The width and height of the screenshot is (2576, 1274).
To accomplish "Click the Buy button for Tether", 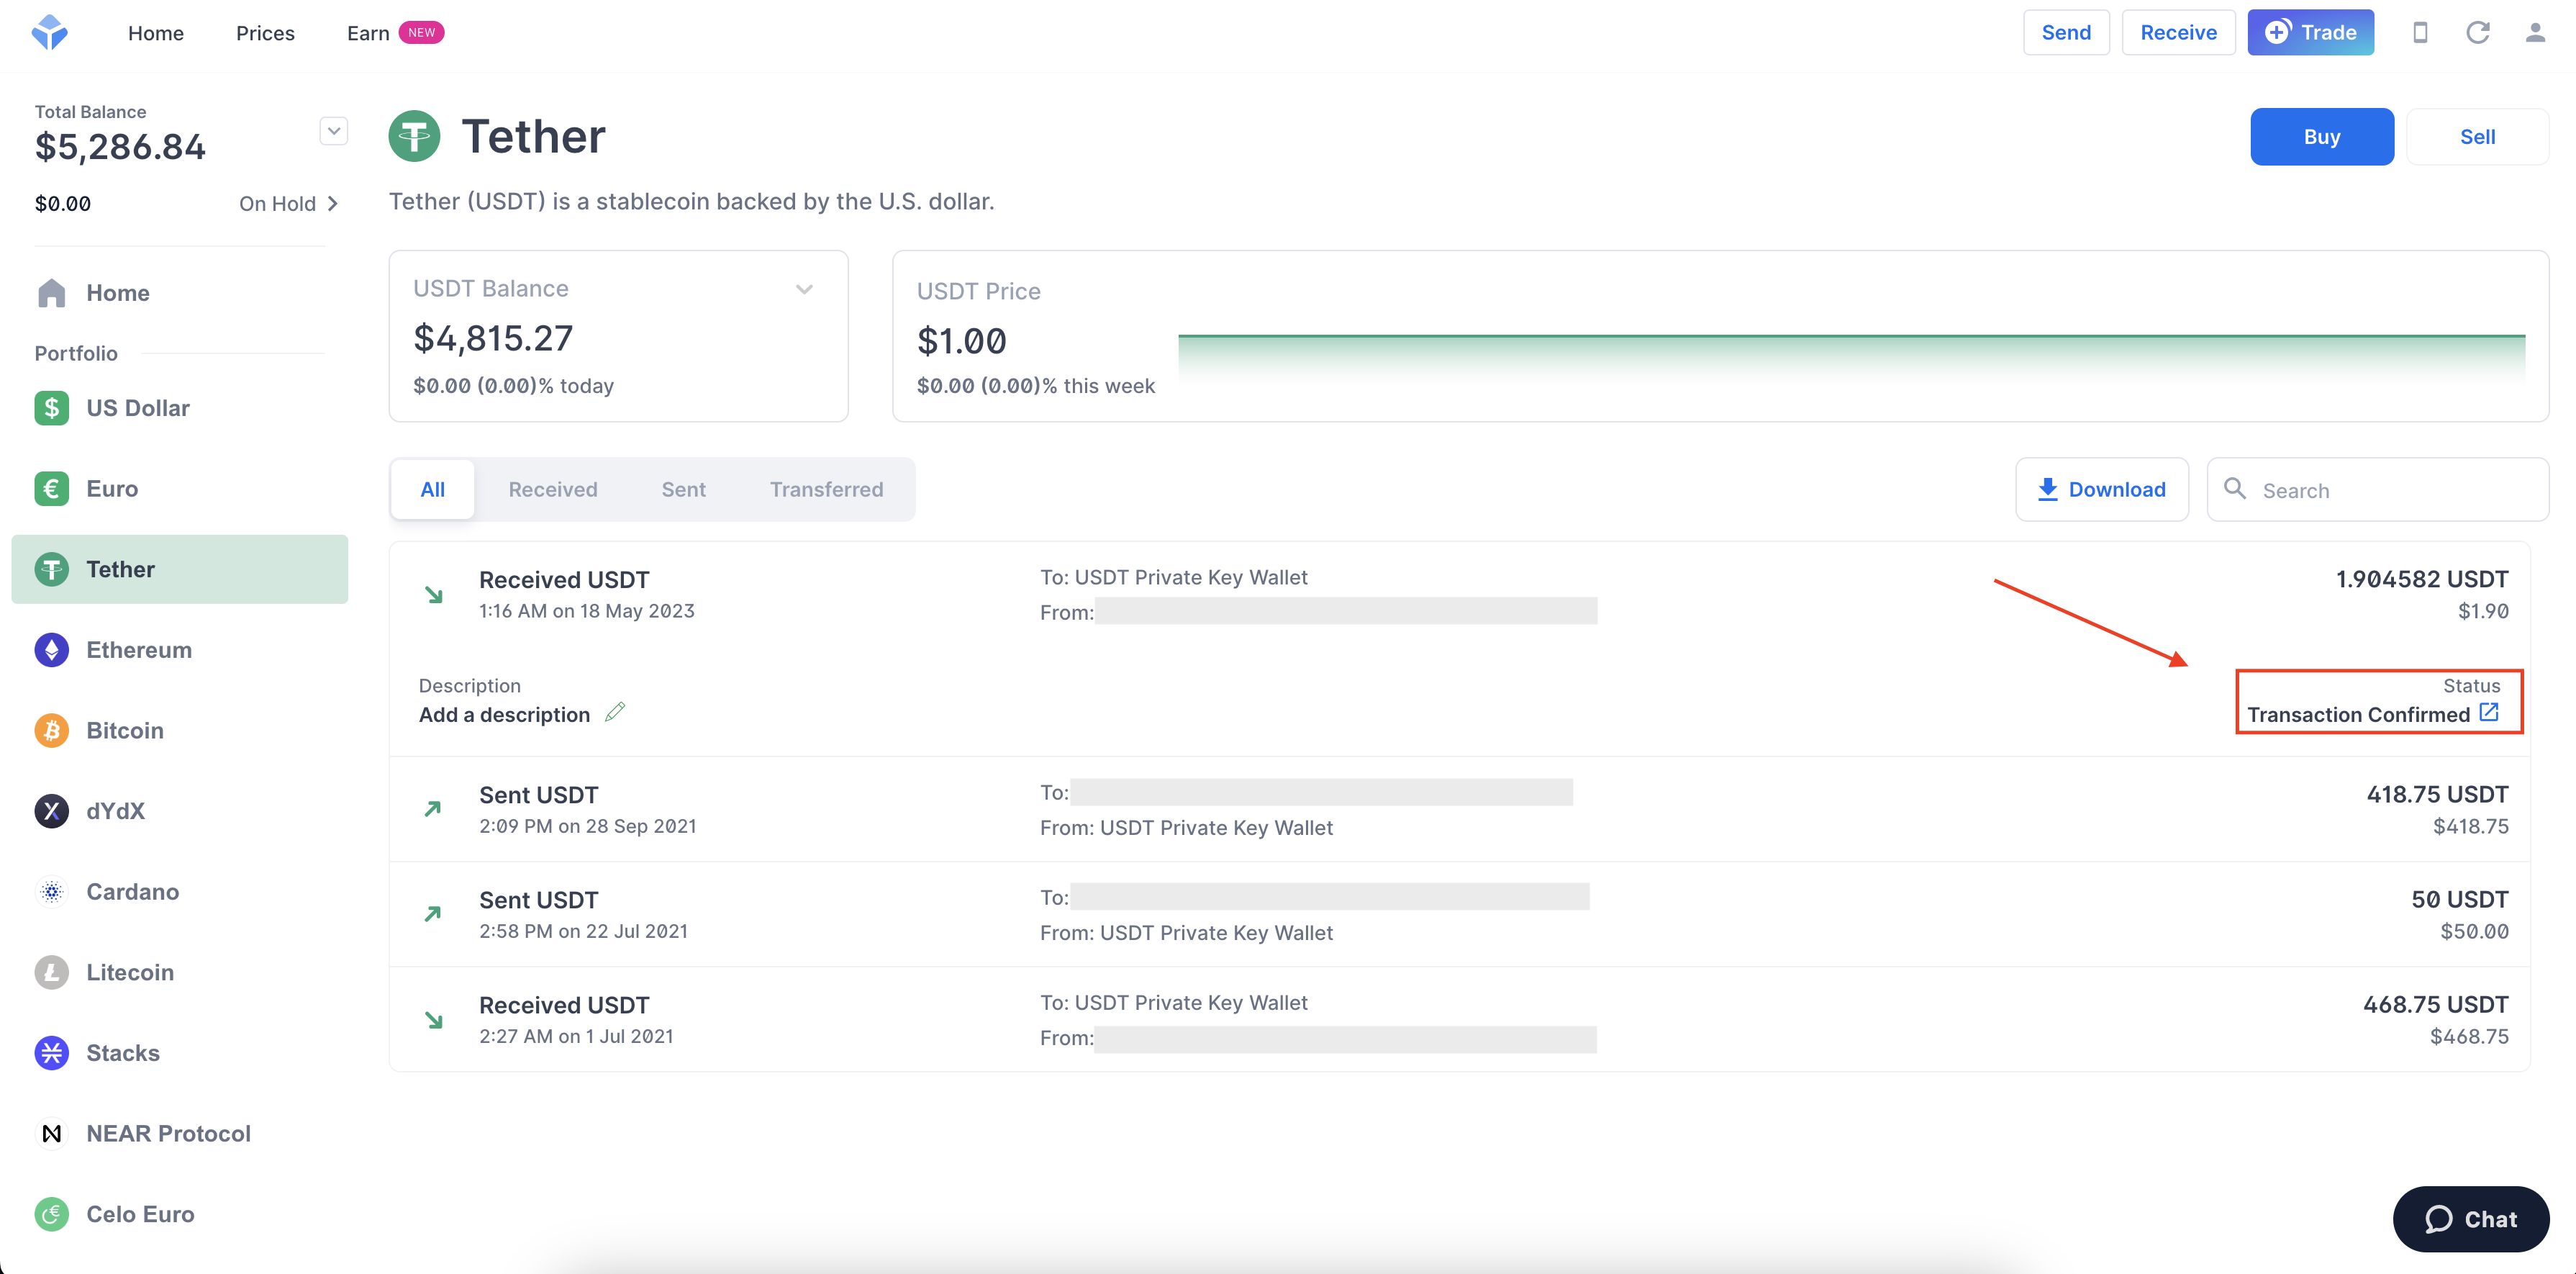I will click(2321, 137).
